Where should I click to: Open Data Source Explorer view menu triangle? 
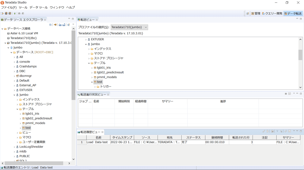73,24
